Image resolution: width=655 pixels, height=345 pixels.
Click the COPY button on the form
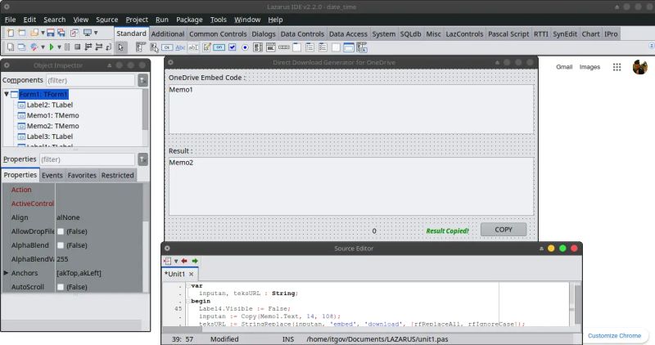click(x=504, y=230)
